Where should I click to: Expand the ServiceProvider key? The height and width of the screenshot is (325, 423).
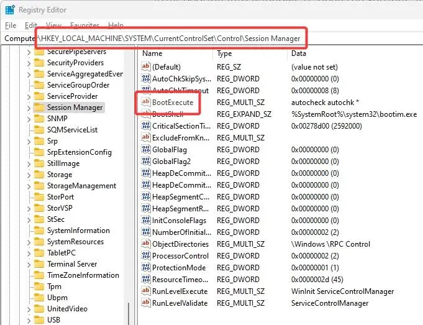click(x=29, y=97)
